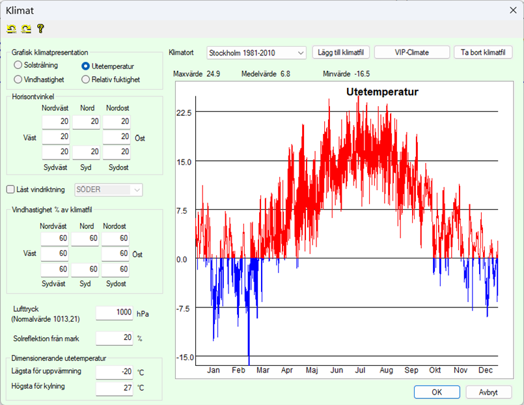The height and width of the screenshot is (405, 524).
Task: Click the Nord field under Horisontvinkel
Action: (86, 122)
